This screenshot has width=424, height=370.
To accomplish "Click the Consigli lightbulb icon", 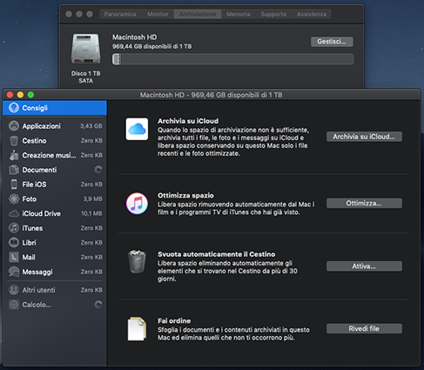I will (x=14, y=108).
